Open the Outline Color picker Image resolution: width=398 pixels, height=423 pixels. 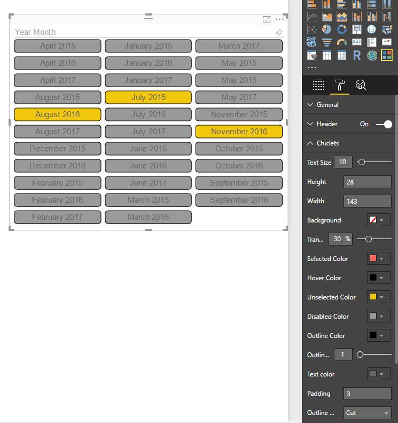tap(379, 335)
